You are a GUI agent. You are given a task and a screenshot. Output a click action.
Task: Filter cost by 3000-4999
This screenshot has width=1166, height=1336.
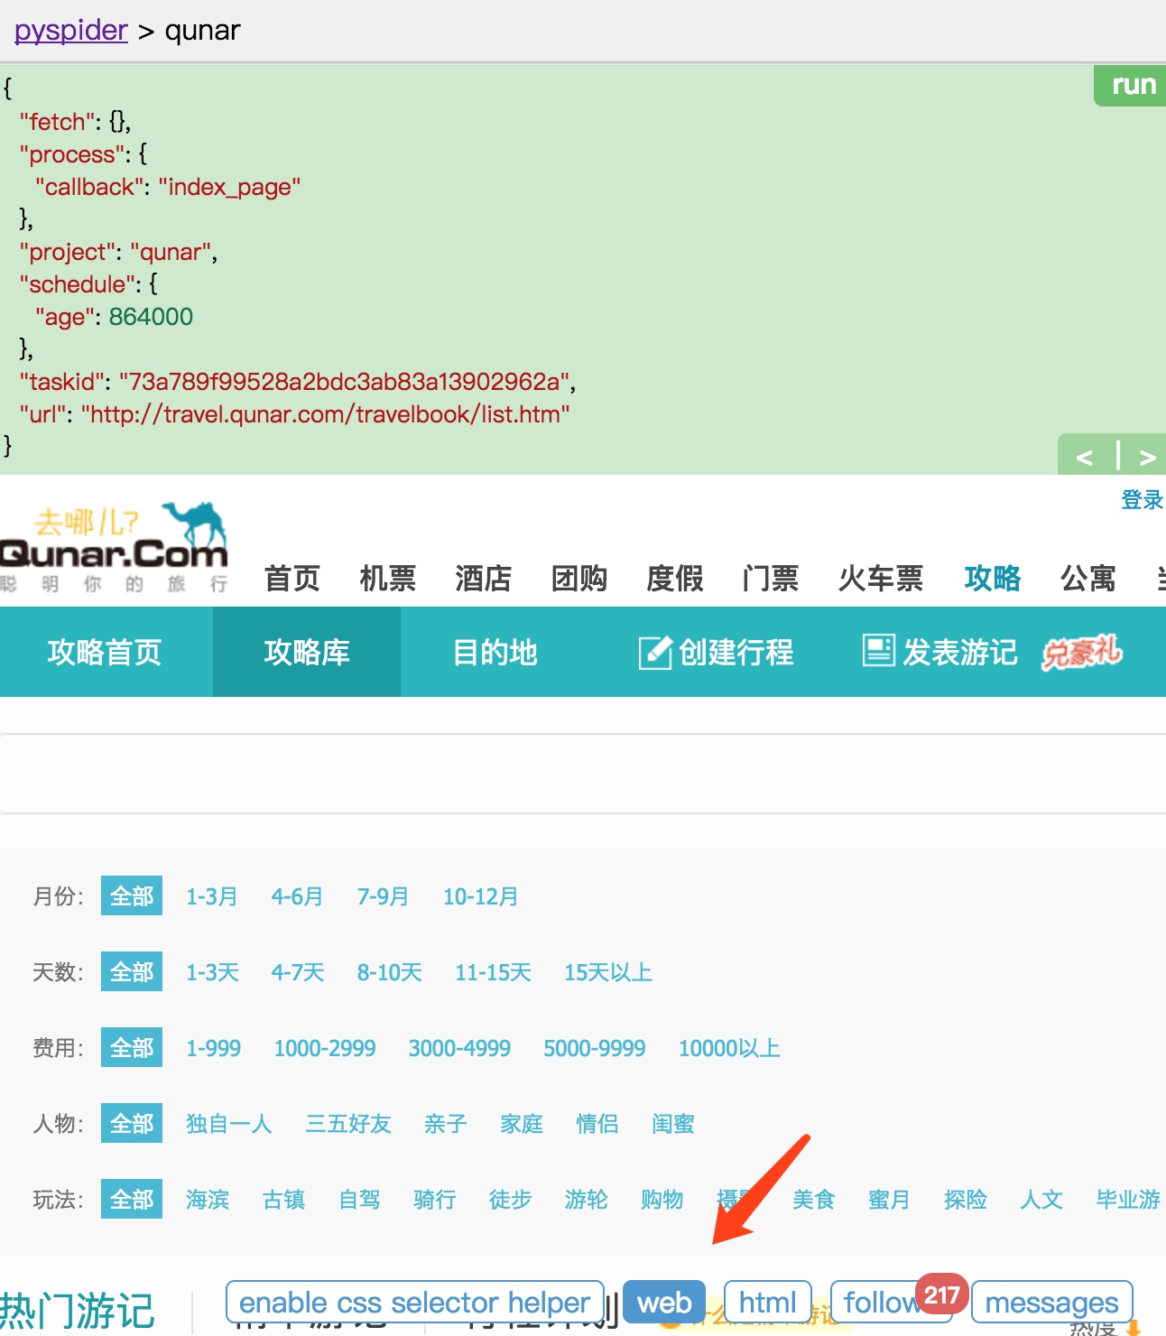(459, 1048)
